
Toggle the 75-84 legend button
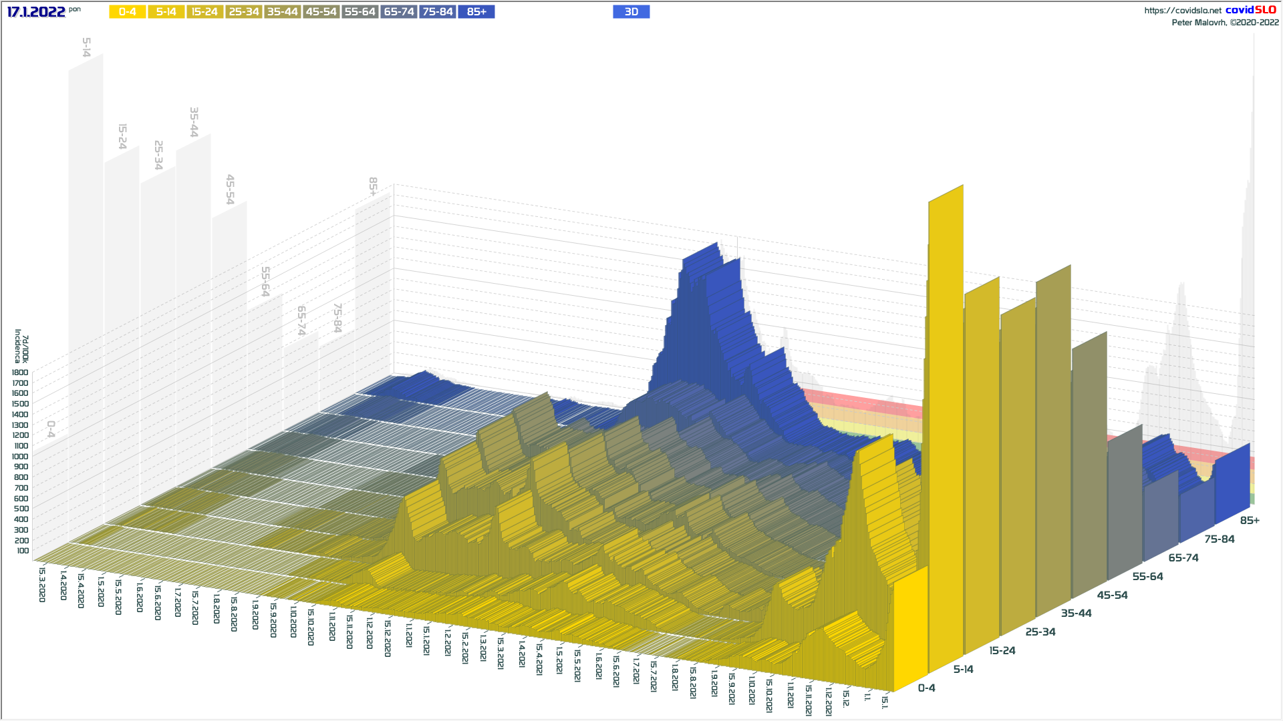tap(438, 12)
